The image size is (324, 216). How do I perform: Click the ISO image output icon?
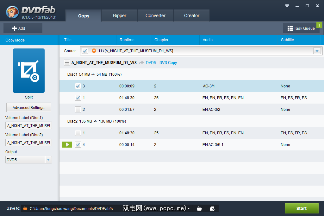212,208
